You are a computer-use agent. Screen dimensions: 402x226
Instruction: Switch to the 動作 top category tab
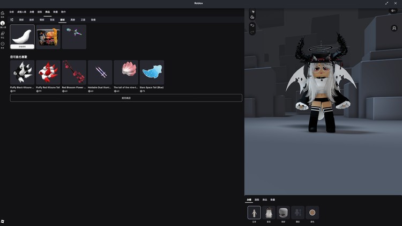pyautogui.click(x=63, y=12)
